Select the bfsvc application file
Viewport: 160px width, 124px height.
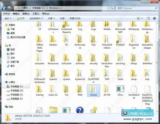tap(120, 89)
